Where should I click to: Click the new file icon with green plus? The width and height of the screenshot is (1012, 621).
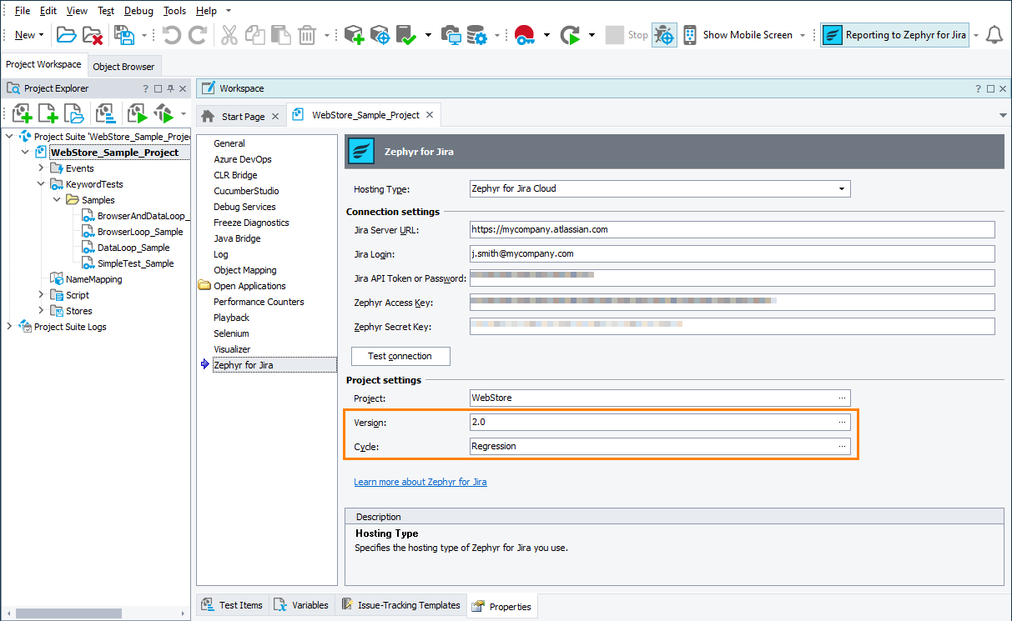tap(48, 113)
